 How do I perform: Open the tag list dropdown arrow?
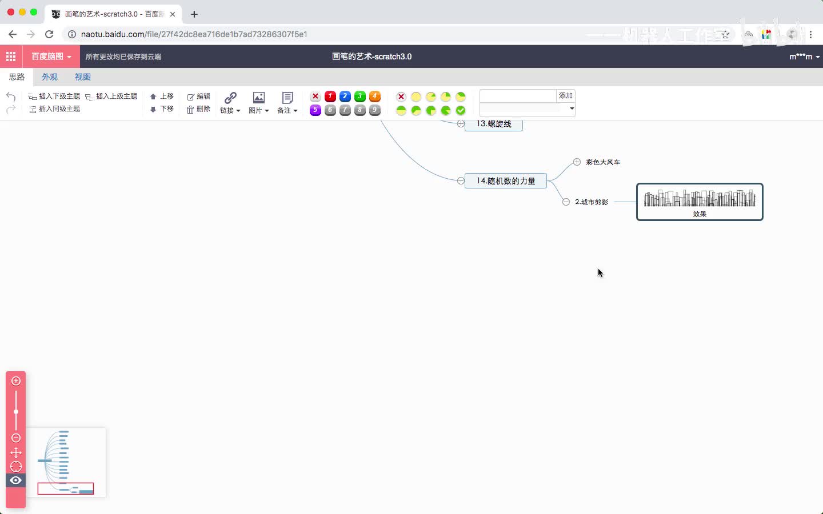pos(572,109)
